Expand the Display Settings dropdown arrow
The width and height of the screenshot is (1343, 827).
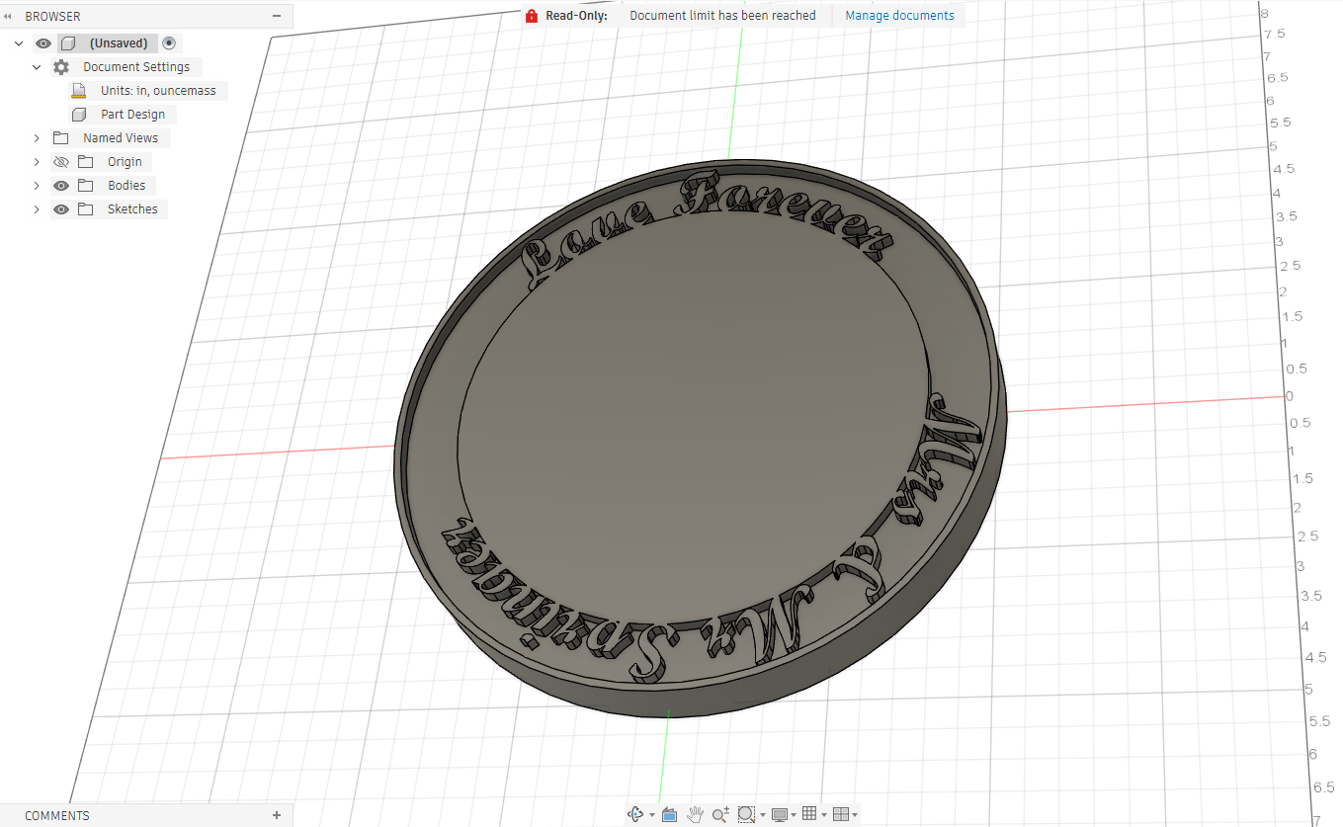coord(795,815)
